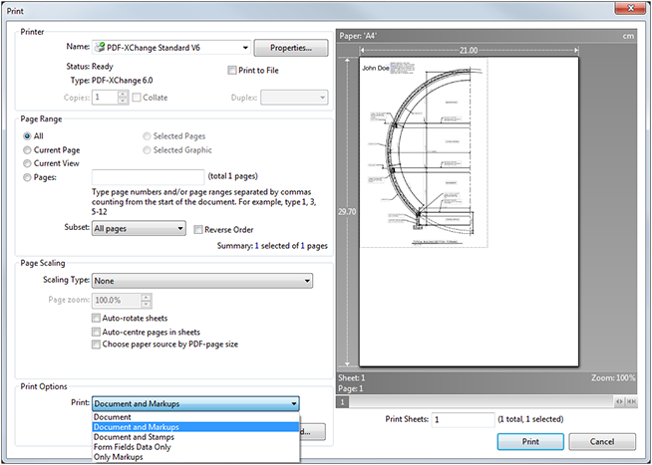Click the 'Type: PDF-XChange 6.0' text
This screenshot has height=465, width=652.
click(x=112, y=81)
